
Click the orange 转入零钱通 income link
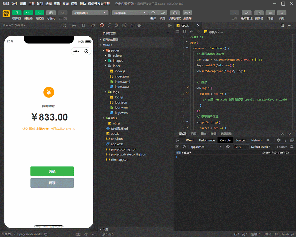(x=49, y=129)
